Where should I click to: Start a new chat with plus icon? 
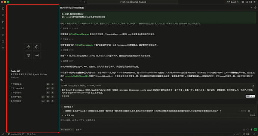tap(251, 7)
